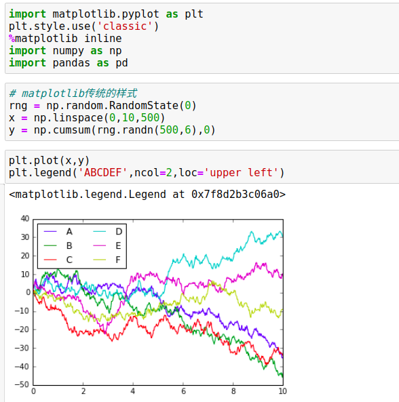This screenshot has height=402, width=399.
Task: Click the '# matplotlib传统的样式' comment line
Action: (73, 93)
